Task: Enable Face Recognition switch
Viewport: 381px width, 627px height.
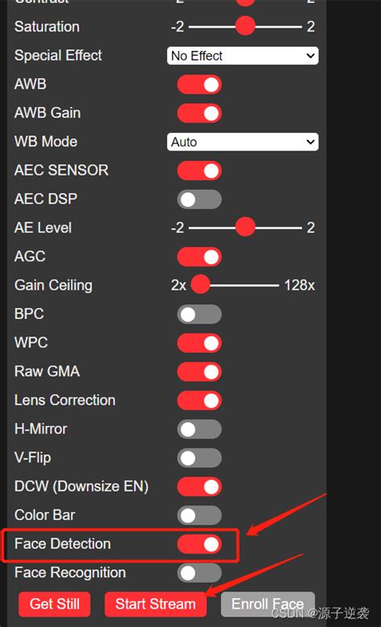Action: [x=199, y=573]
